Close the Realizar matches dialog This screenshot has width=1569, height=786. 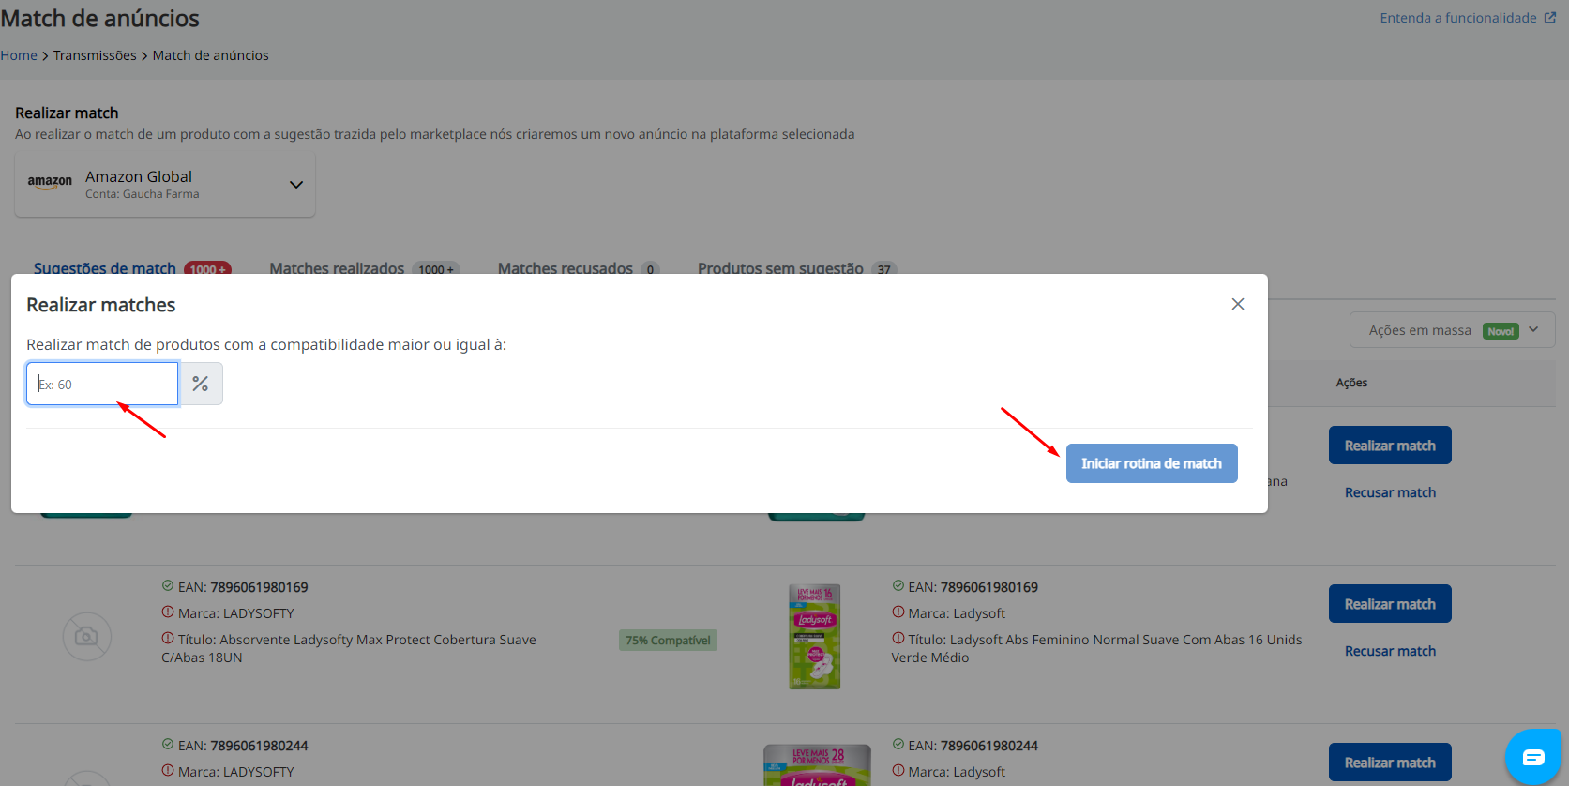point(1238,304)
